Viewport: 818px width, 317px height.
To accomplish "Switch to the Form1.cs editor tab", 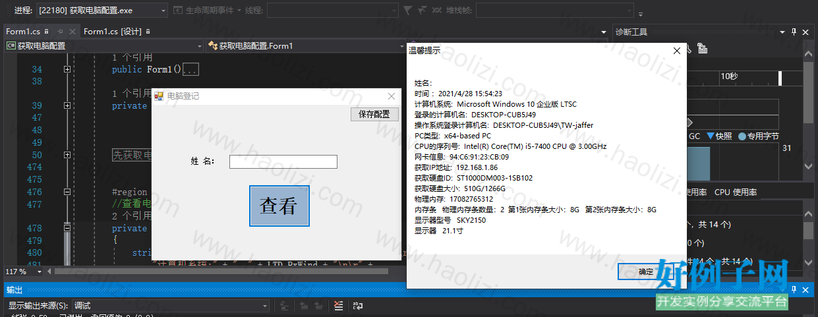I will (23, 31).
